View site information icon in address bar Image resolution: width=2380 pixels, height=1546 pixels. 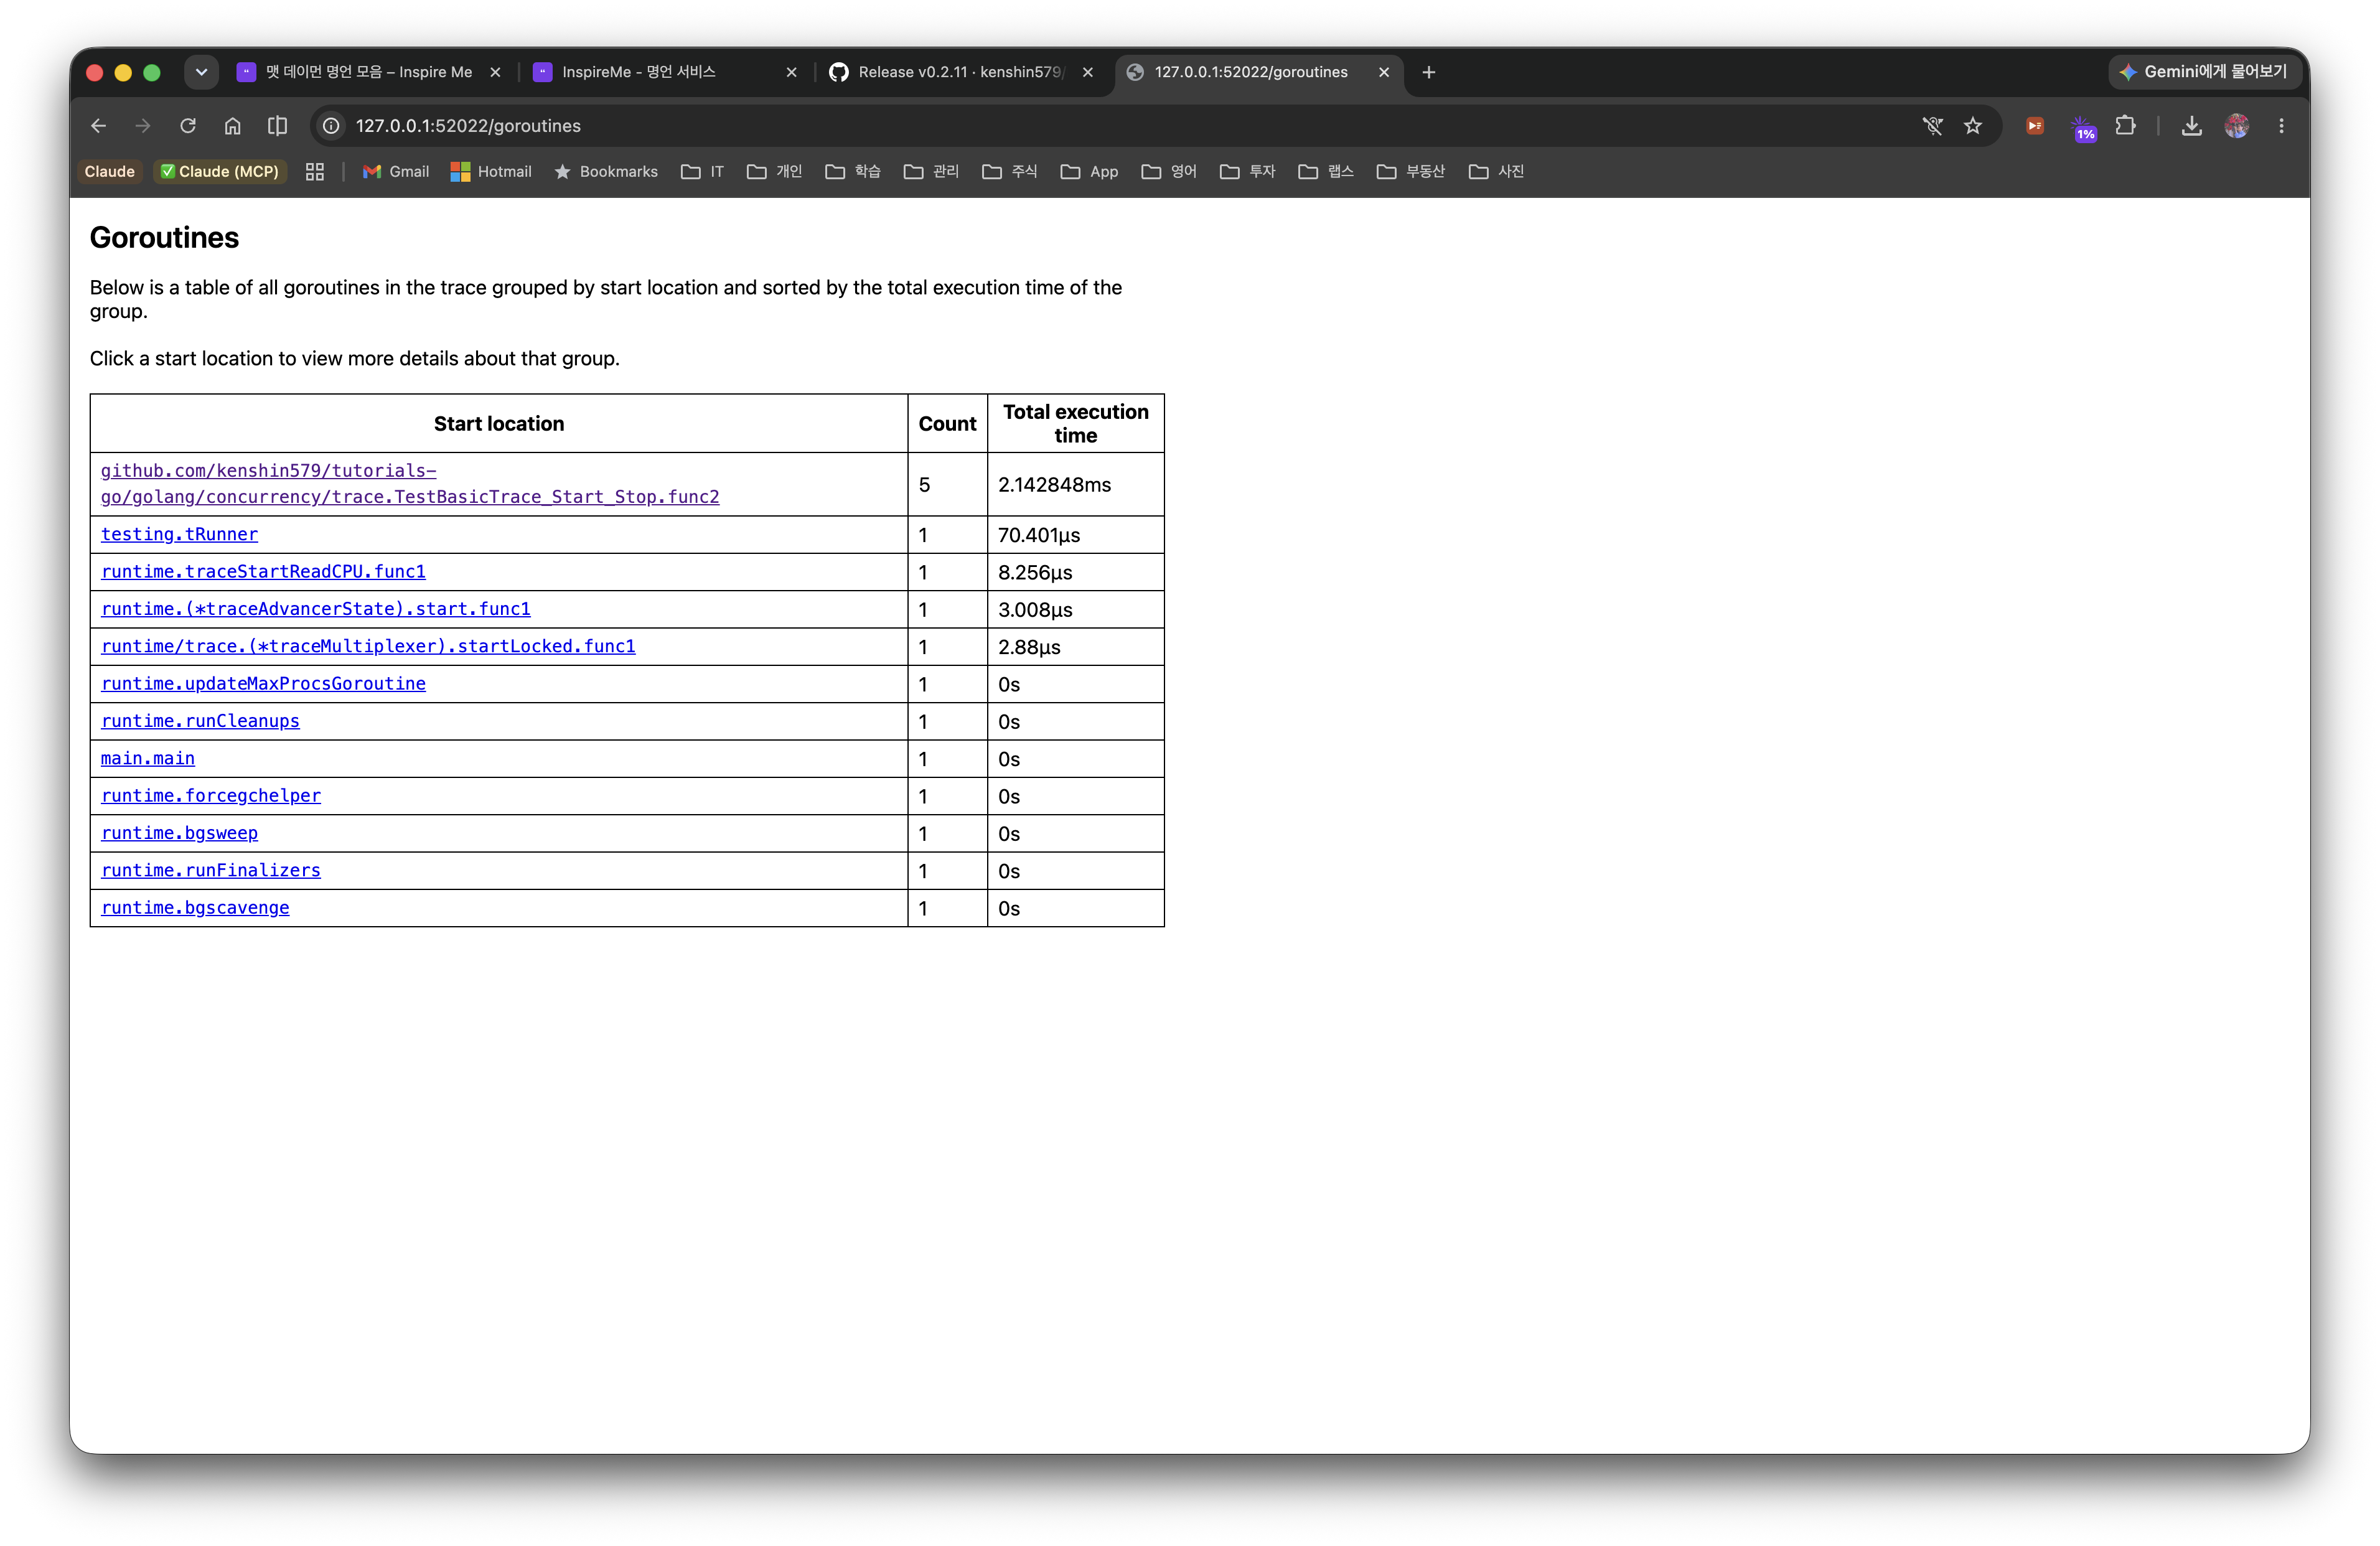[331, 126]
